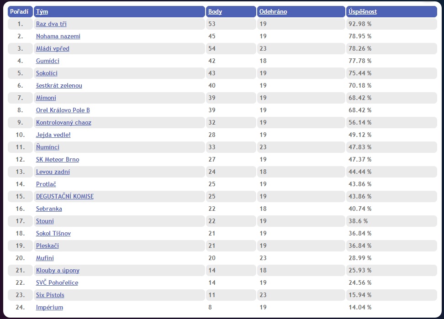The height and width of the screenshot is (319, 444).
Task: Open the Gumídci team link
Action: pyautogui.click(x=48, y=61)
